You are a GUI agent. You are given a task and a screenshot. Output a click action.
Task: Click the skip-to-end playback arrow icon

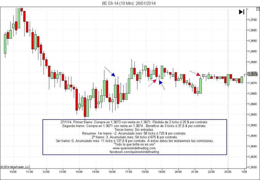click(x=241, y=12)
